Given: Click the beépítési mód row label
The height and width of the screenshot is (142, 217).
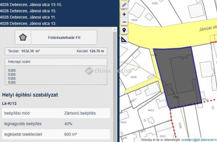Looking at the screenshot, I should pyautogui.click(x=17, y=113).
